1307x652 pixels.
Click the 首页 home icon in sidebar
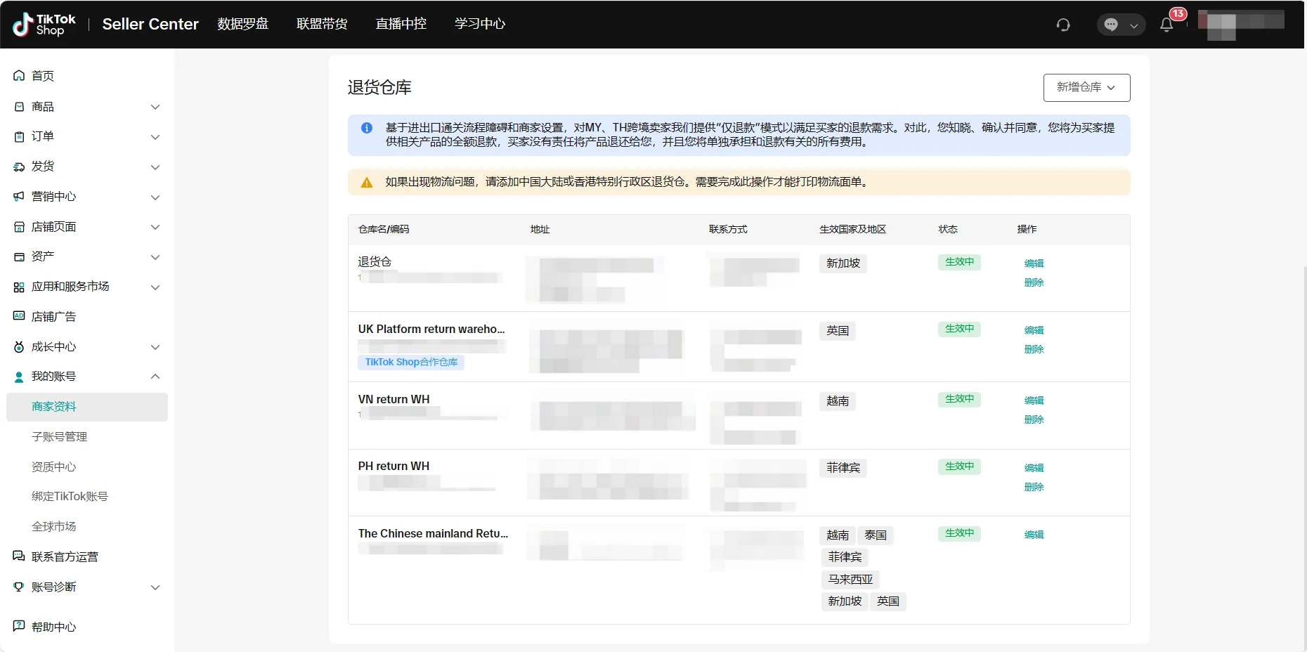coord(19,76)
